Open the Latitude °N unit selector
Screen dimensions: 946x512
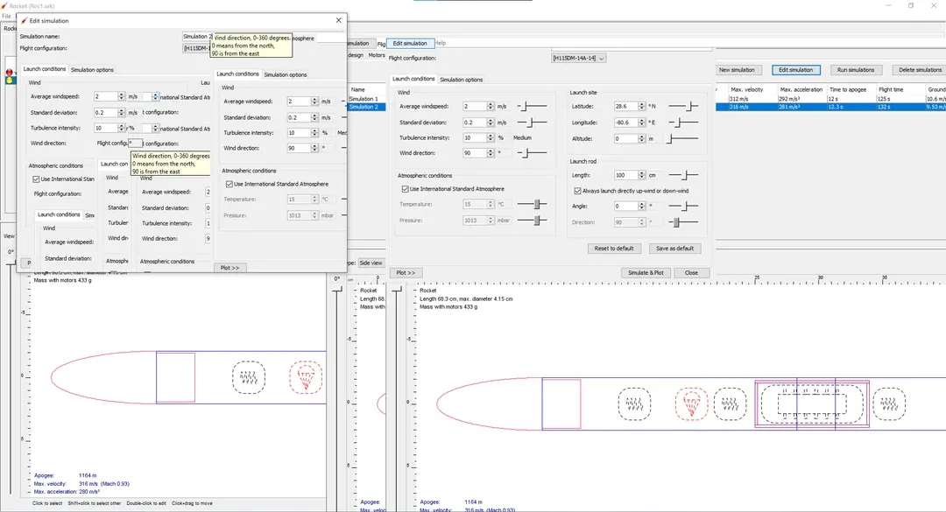652,106
